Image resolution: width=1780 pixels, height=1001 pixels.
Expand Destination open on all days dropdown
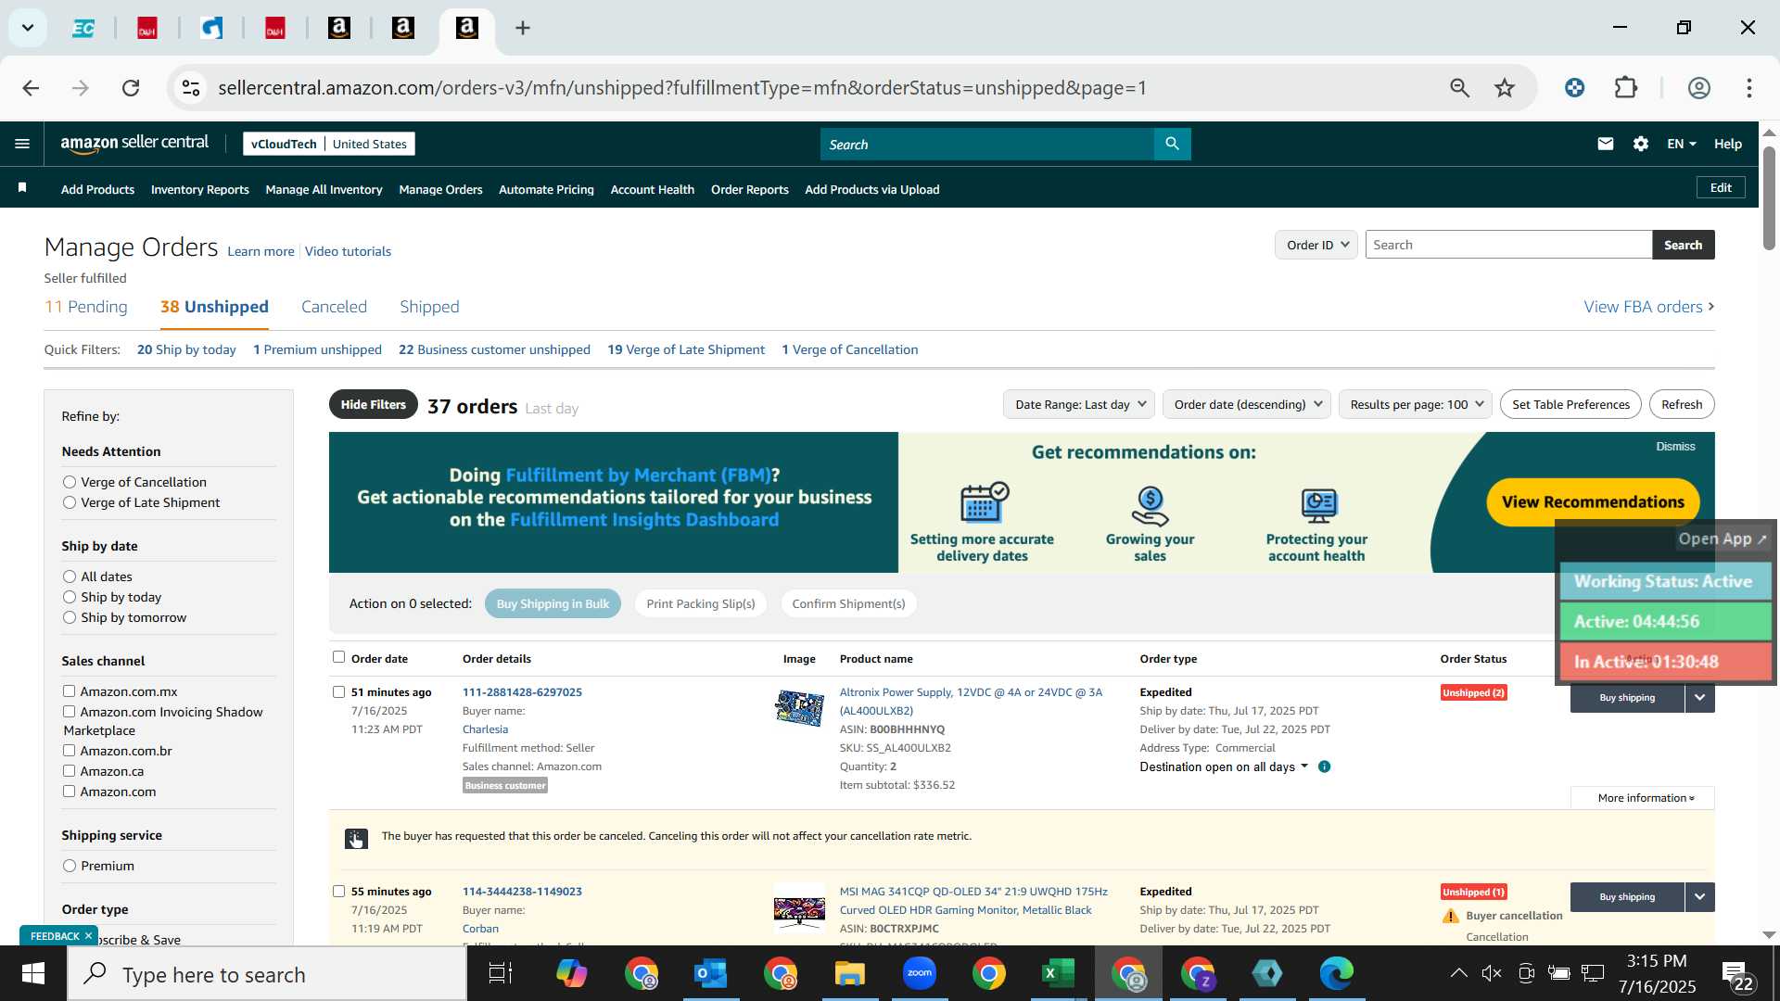[x=1224, y=767]
